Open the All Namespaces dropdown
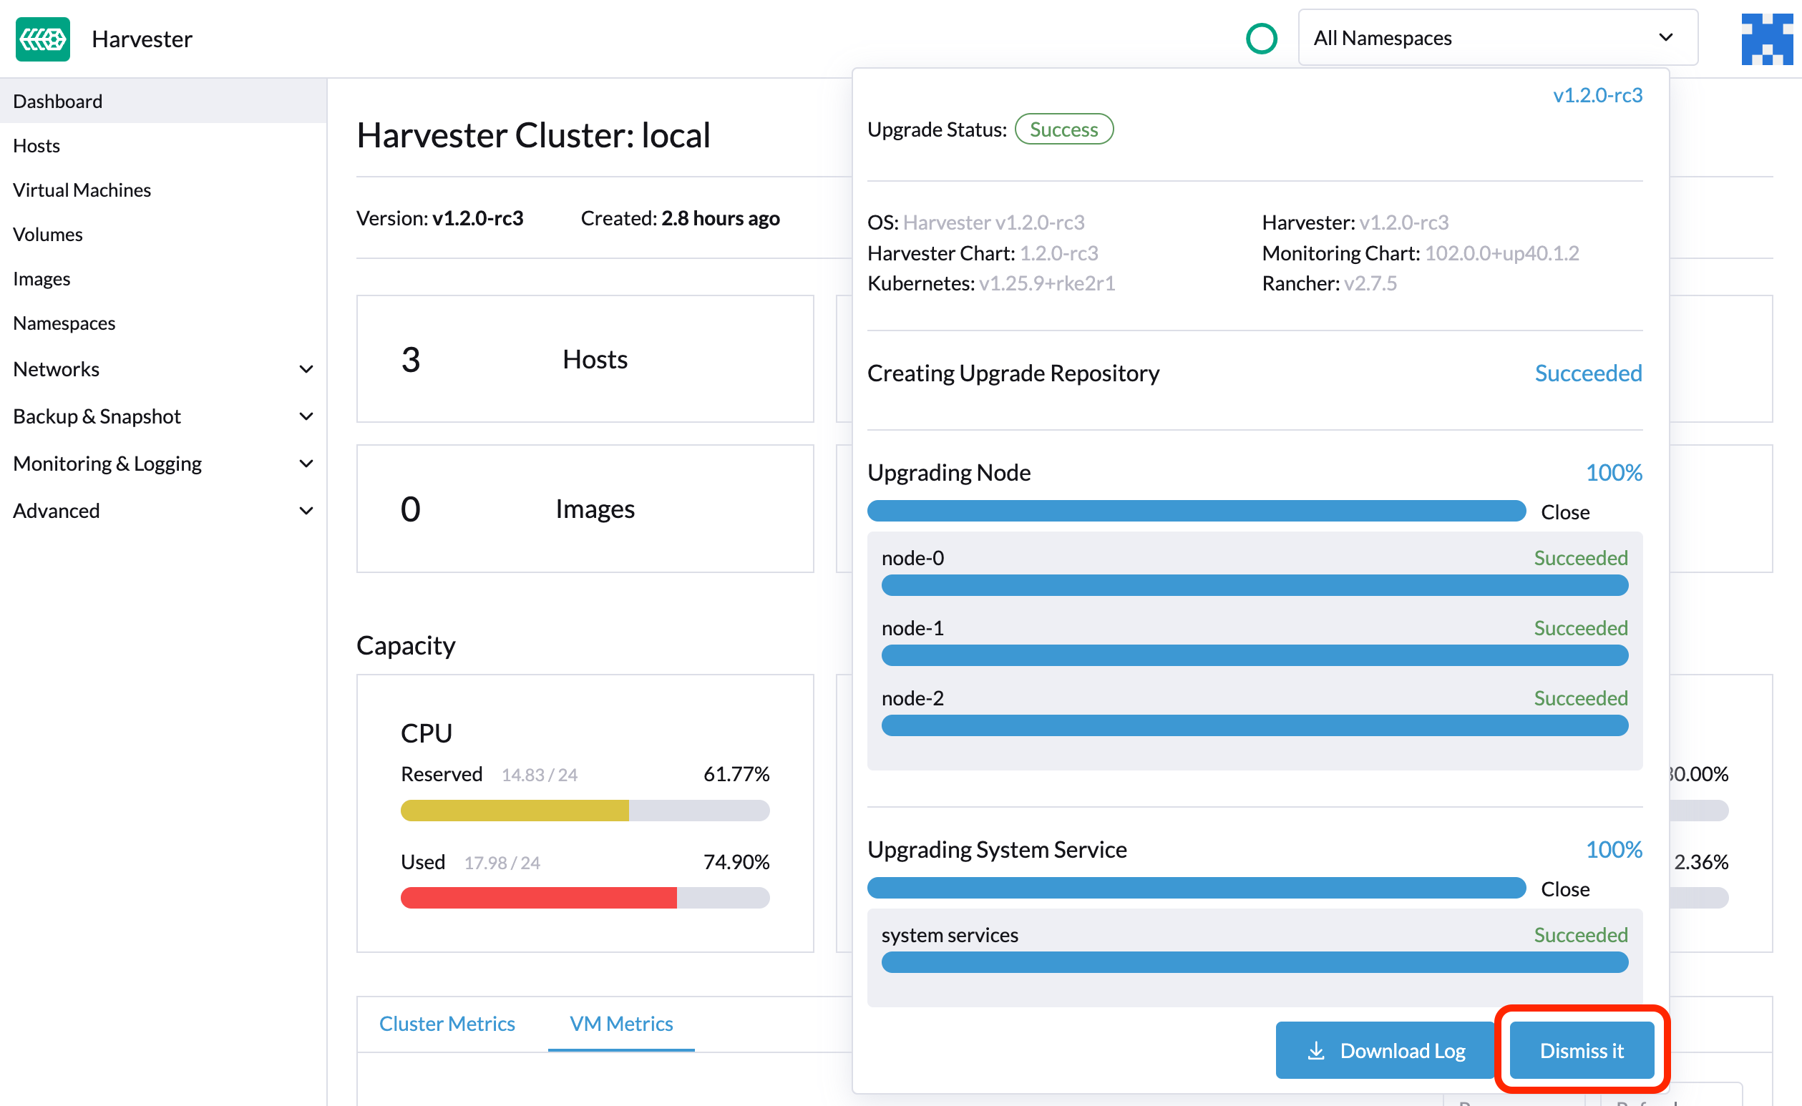Image resolution: width=1802 pixels, height=1106 pixels. (1497, 38)
